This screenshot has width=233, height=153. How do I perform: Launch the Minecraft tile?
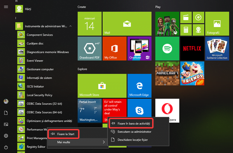(x=167, y=74)
